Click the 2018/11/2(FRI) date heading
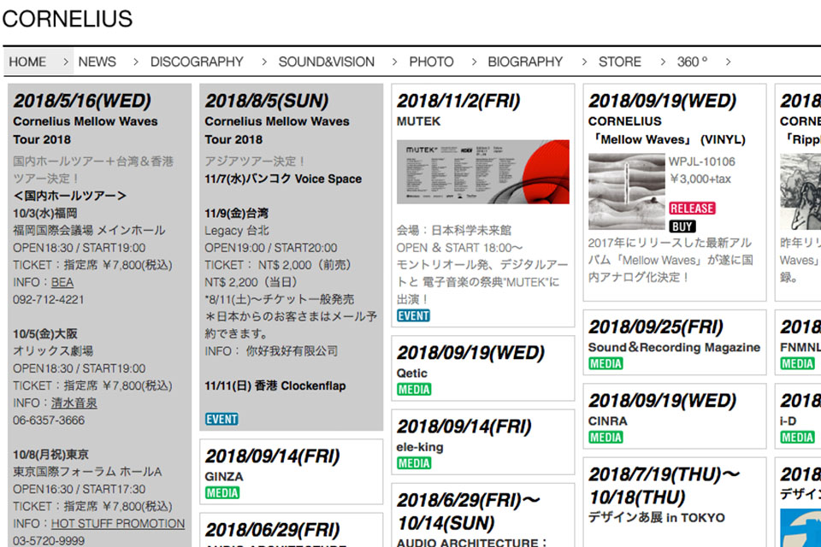The image size is (821, 547). [458, 101]
